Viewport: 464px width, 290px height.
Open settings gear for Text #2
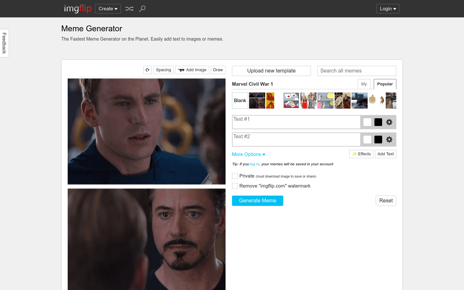tap(389, 140)
